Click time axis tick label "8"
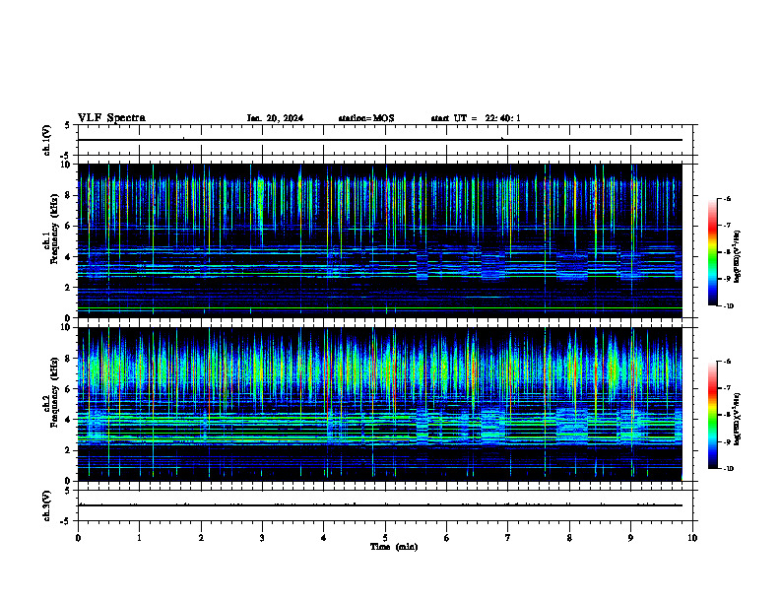 [569, 538]
